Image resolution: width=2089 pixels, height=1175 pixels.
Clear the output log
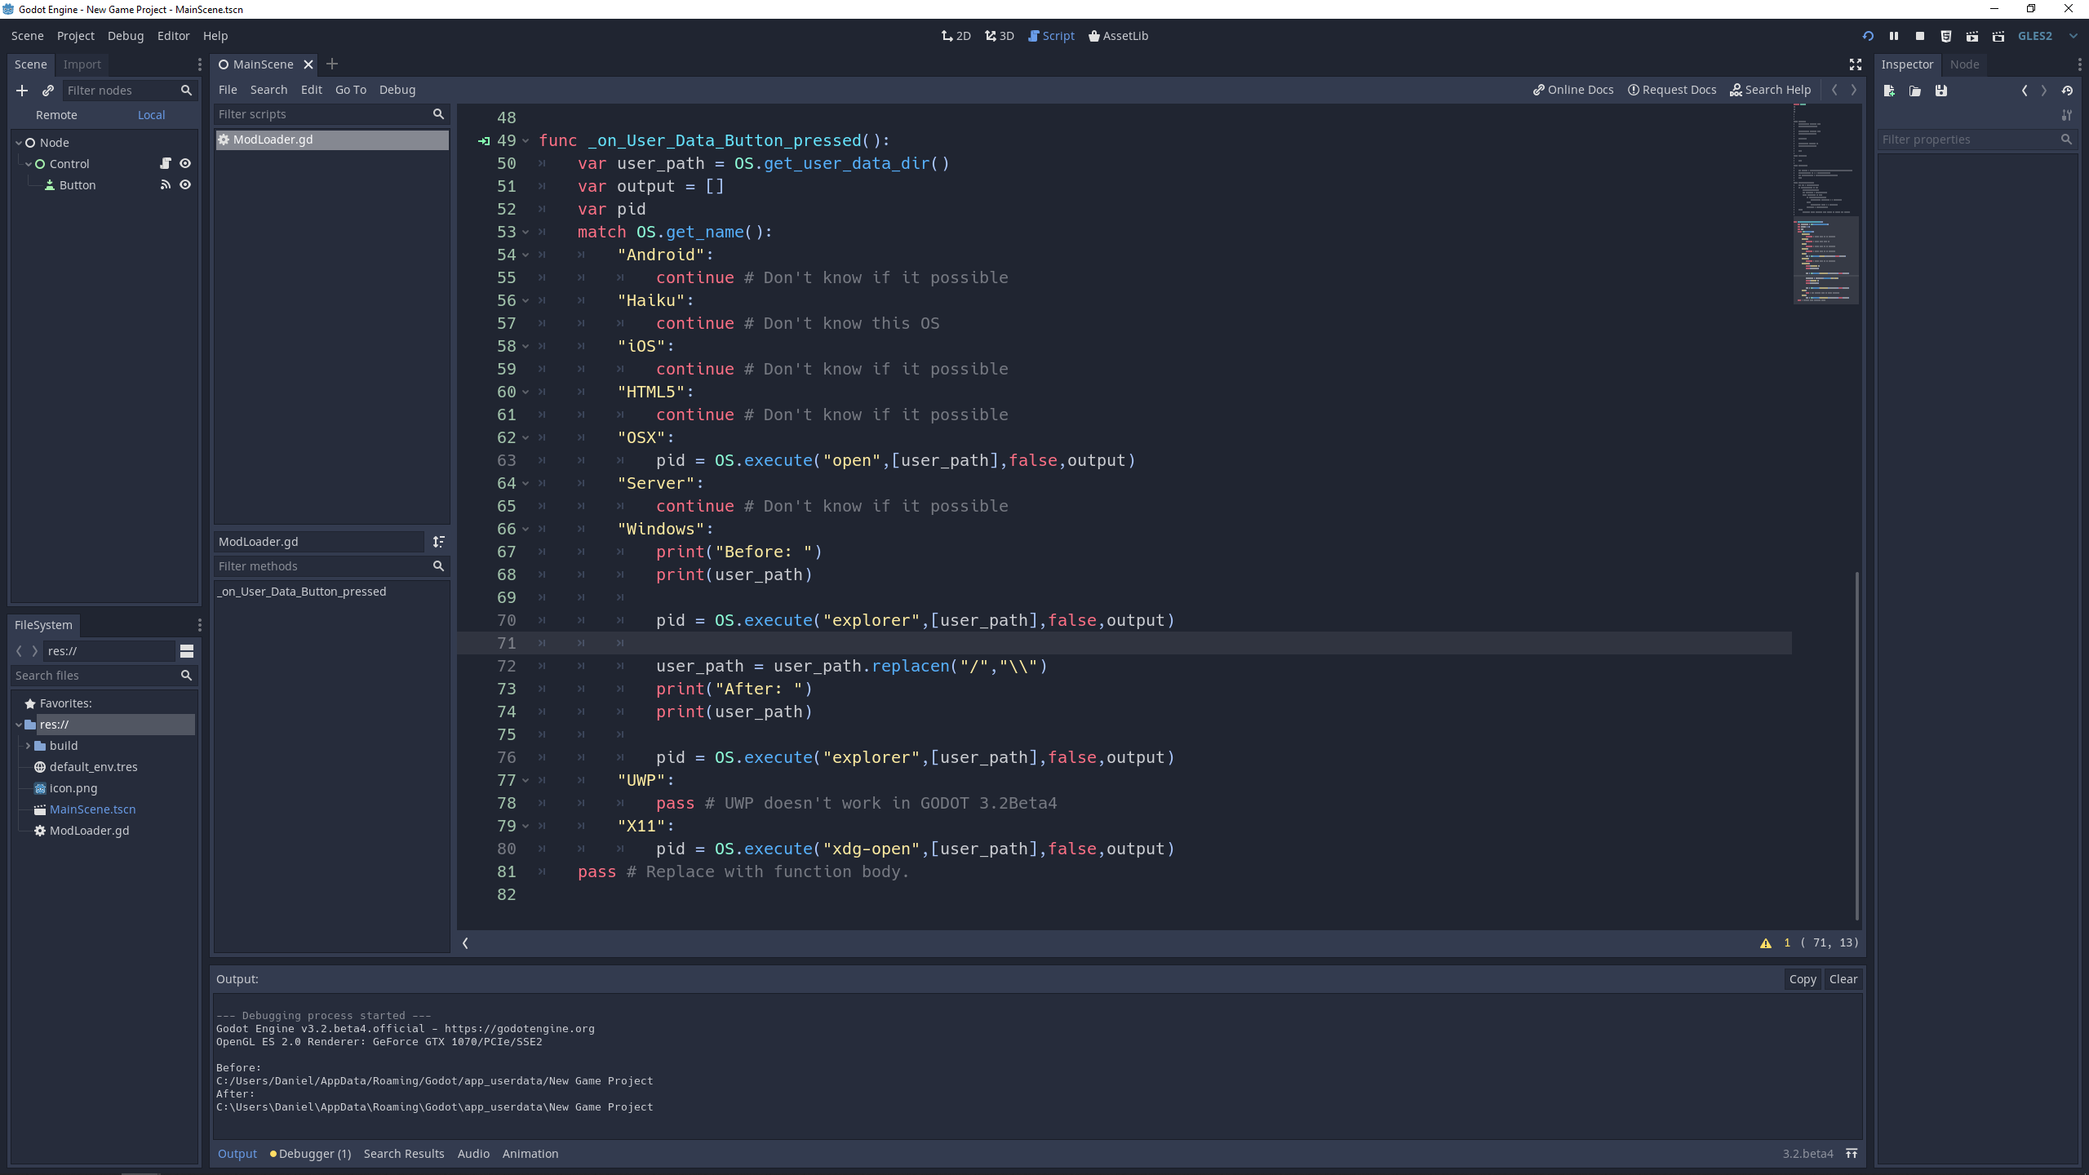click(1843, 979)
